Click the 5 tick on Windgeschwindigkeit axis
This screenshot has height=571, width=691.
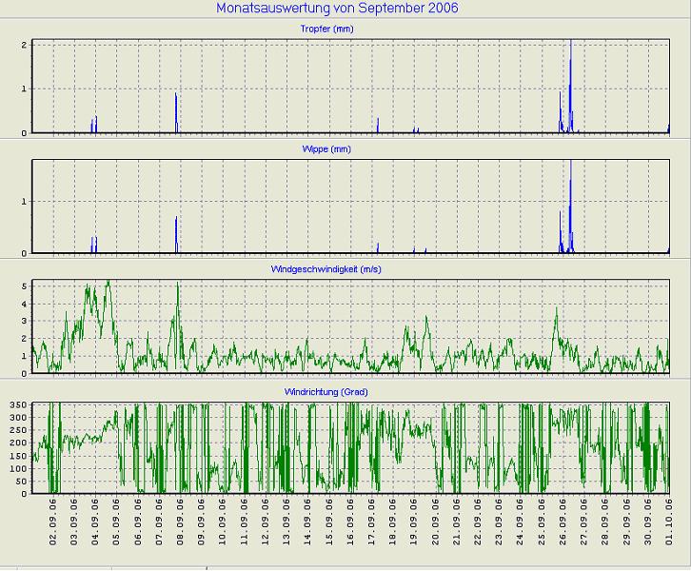tap(24, 285)
